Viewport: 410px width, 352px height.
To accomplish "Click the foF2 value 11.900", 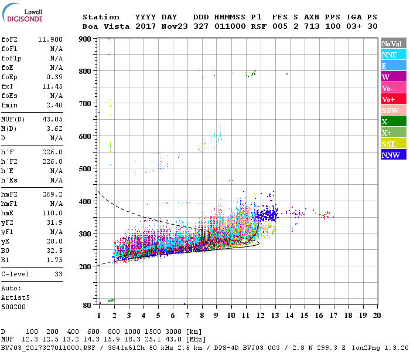I will [50, 39].
